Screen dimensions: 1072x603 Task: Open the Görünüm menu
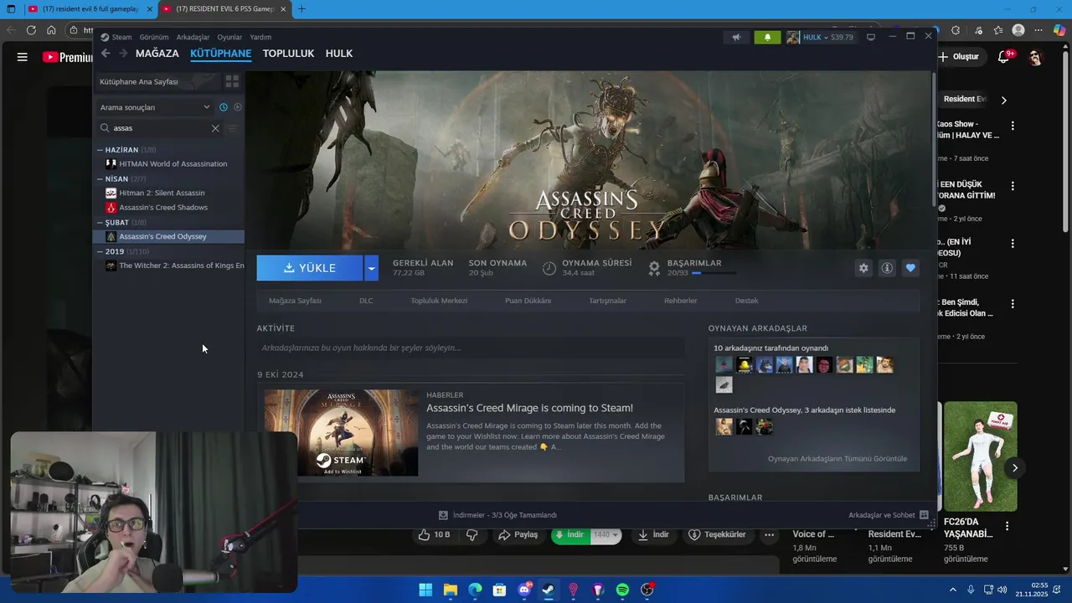(154, 37)
